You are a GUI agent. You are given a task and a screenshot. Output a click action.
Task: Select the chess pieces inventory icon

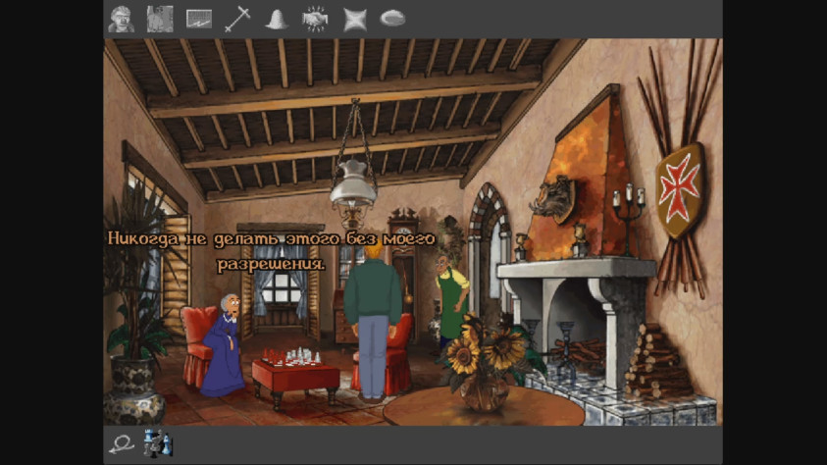[158, 442]
